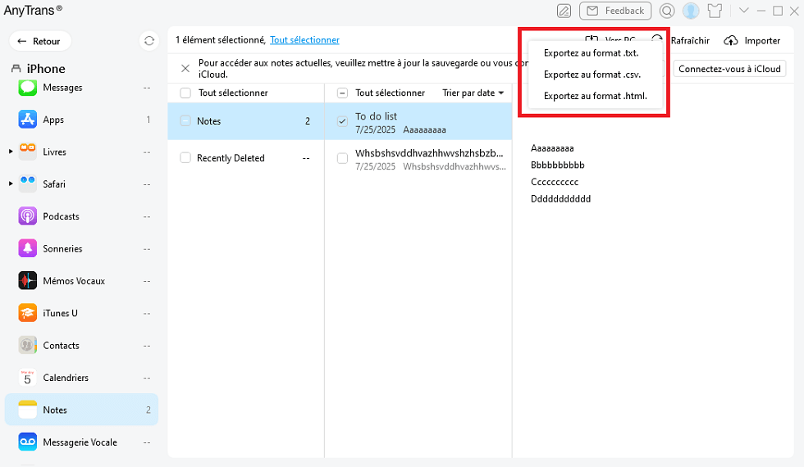Click the Importer cloud upload icon
Viewport: 804px width, 467px height.
(731, 40)
